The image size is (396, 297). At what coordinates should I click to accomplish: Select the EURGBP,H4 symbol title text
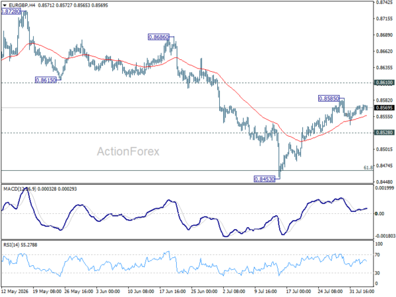22,5
